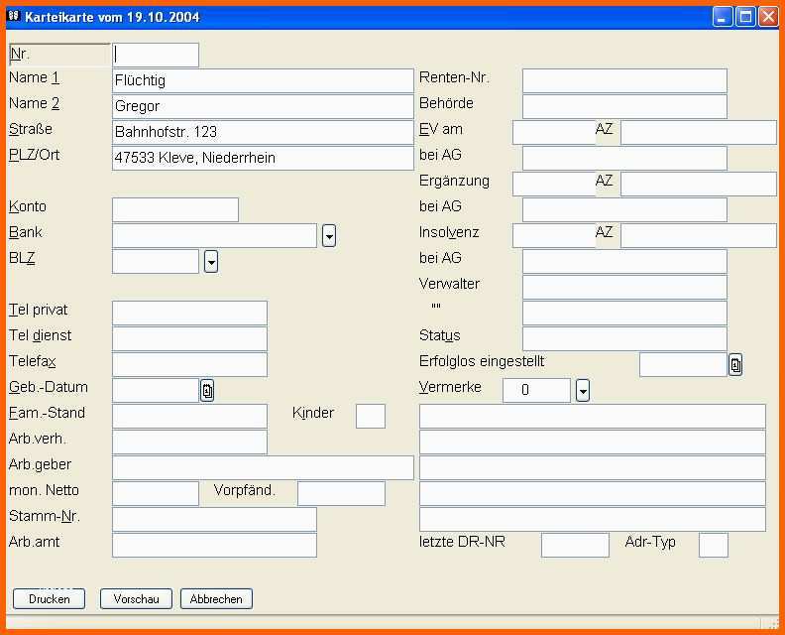The height and width of the screenshot is (635, 785).
Task: Click Name 2 field containing Gregor
Action: 263,106
